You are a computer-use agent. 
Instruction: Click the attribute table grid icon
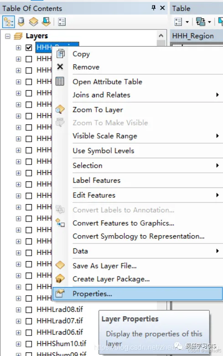[x=60, y=82]
